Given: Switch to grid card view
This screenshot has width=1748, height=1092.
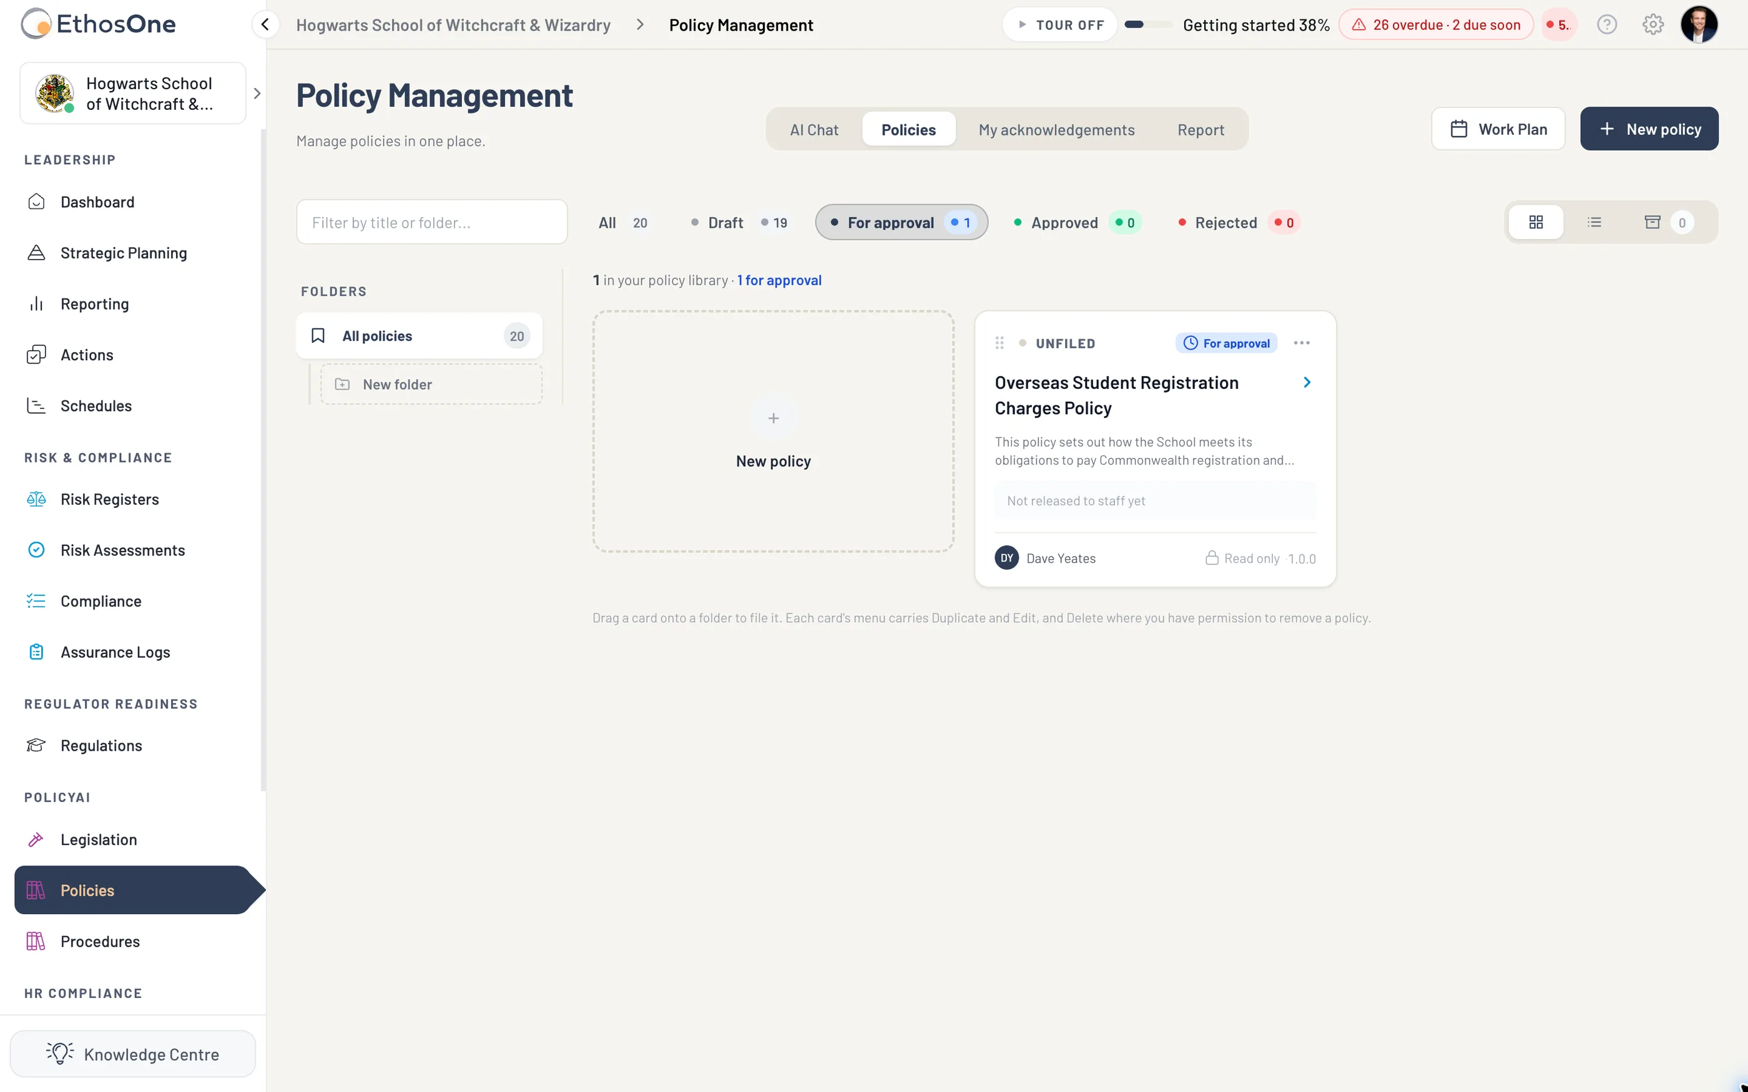Looking at the screenshot, I should pos(1536,222).
